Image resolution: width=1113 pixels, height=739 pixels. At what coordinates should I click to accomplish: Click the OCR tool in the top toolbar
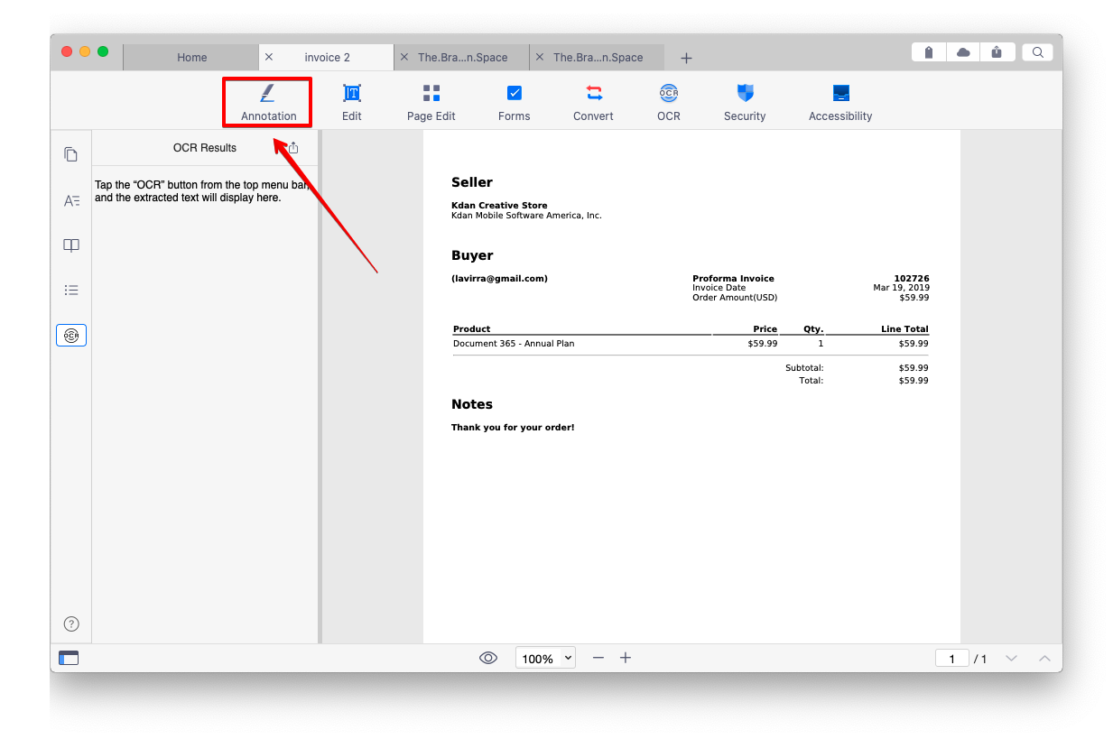[669, 102]
